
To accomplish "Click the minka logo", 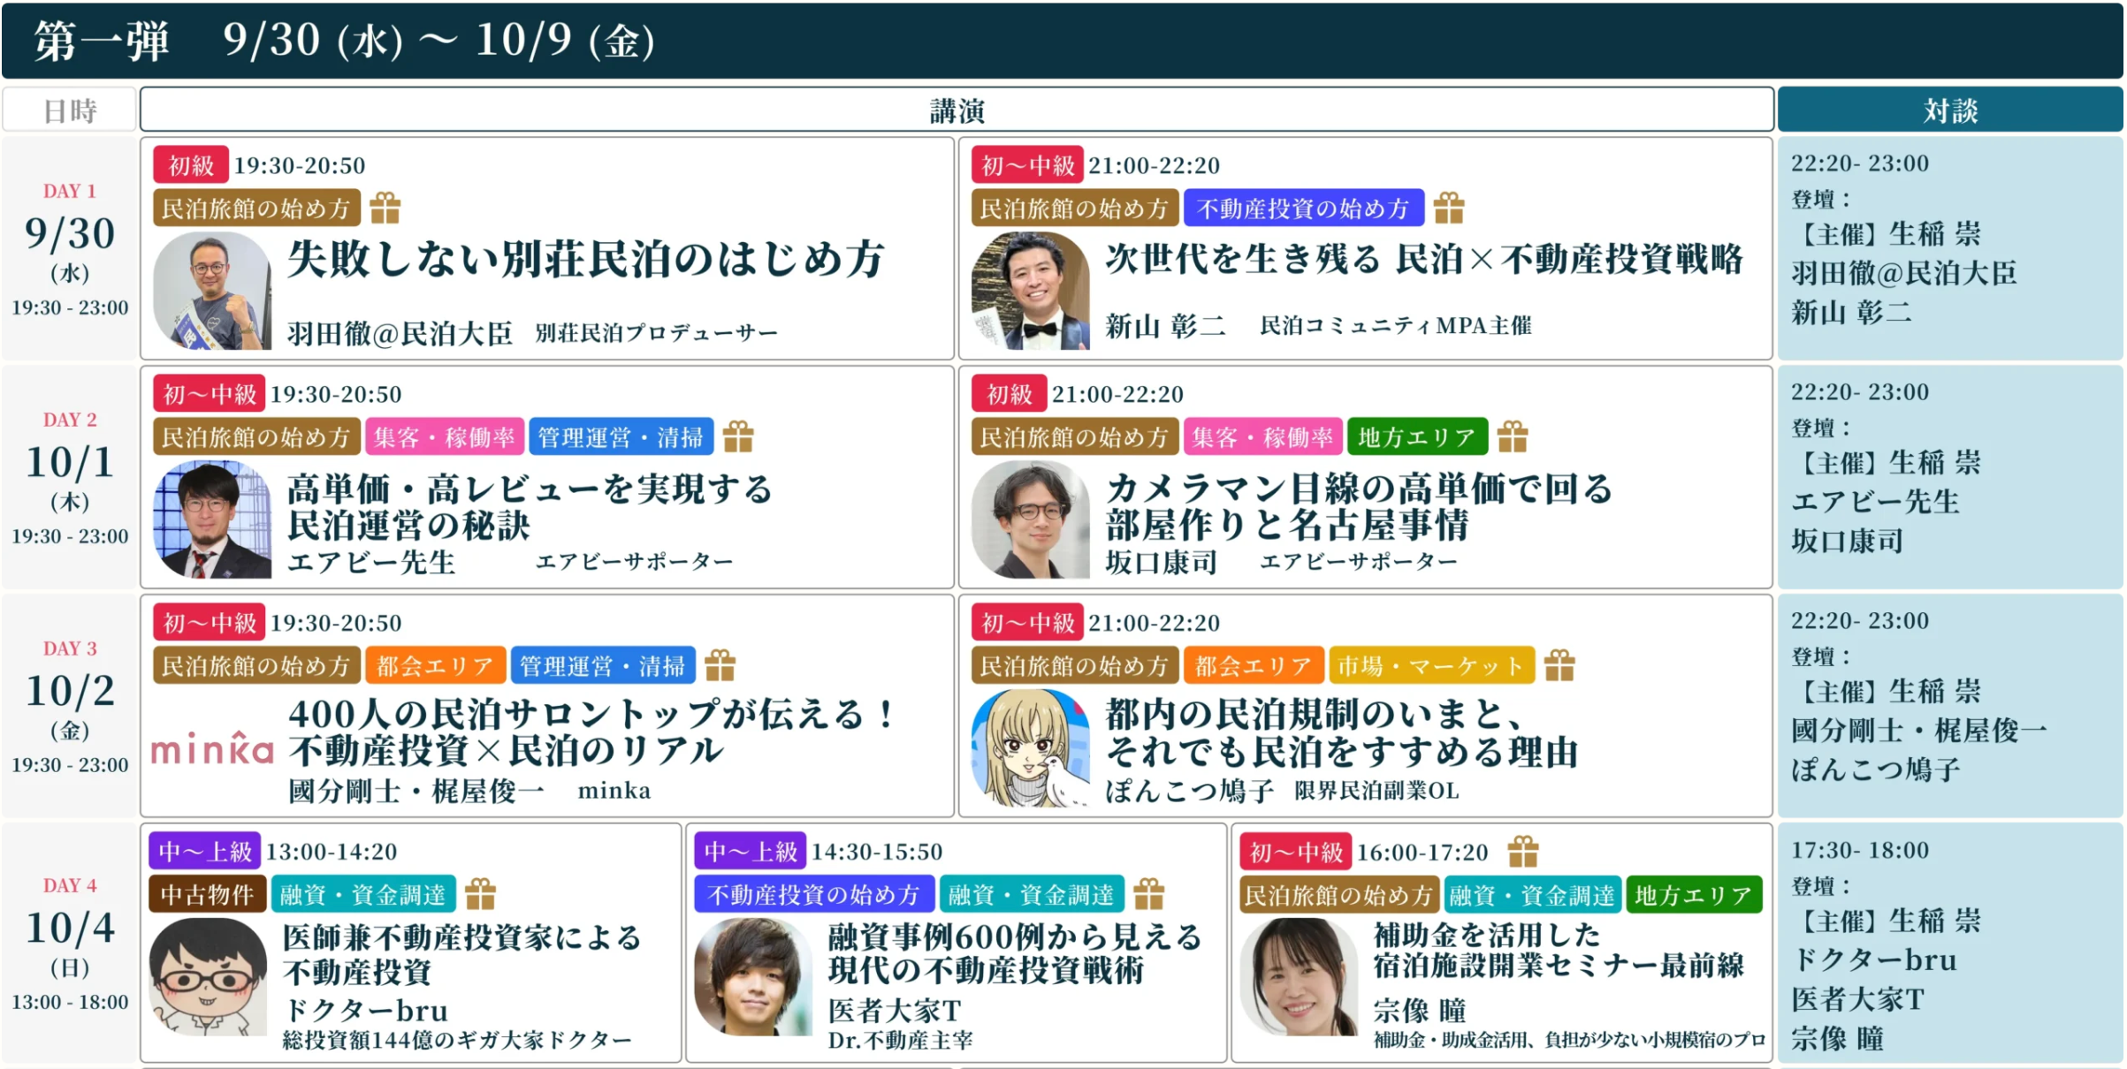I will (212, 748).
